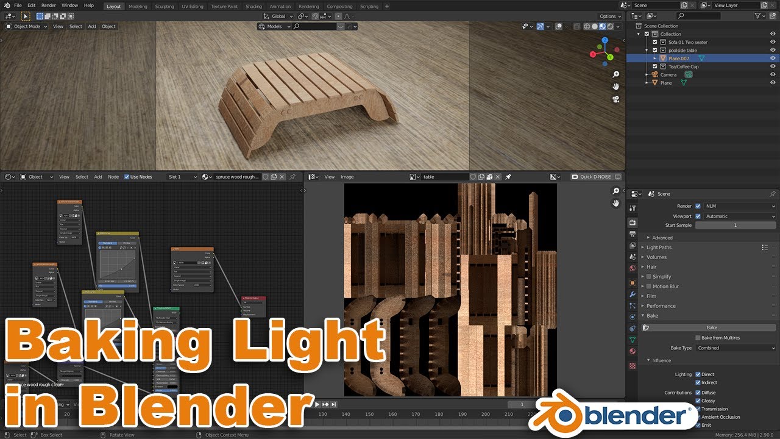Click the Outliner search field
Image resolution: width=780 pixels, height=439 pixels.
point(698,16)
